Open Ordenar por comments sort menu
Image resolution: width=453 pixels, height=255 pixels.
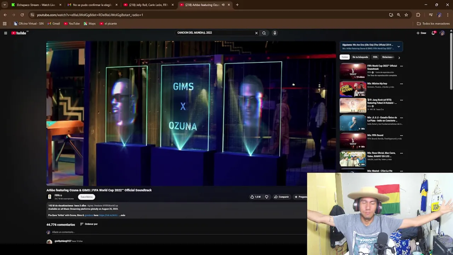89,224
